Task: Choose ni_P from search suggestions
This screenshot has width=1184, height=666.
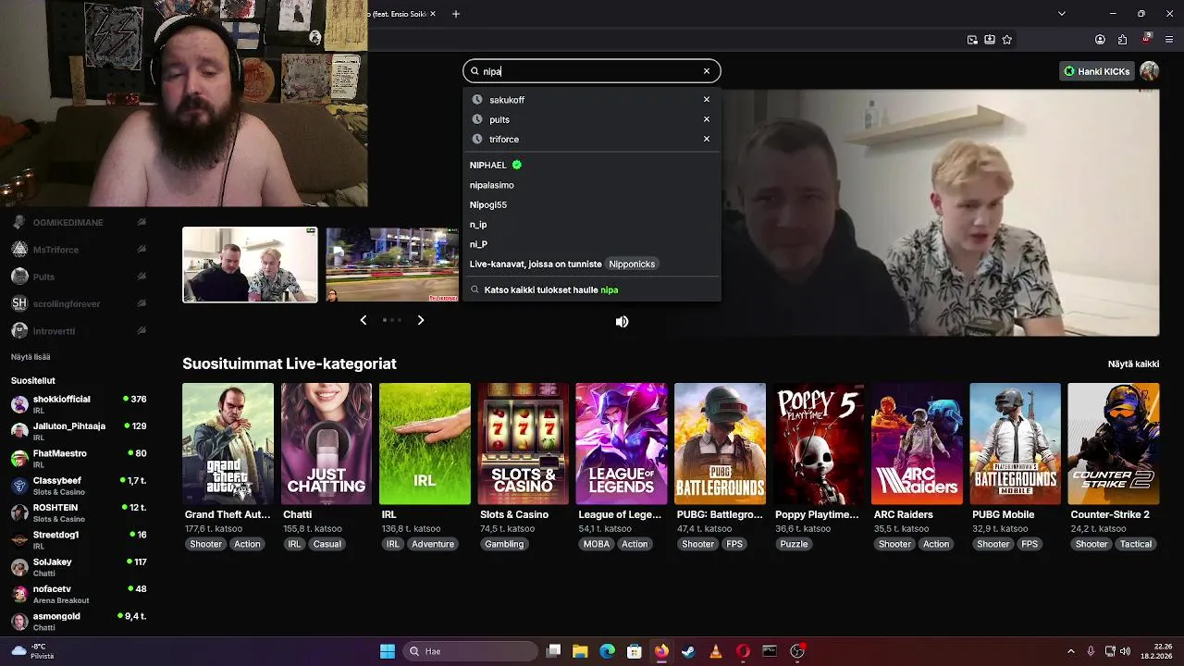Action: [x=478, y=244]
